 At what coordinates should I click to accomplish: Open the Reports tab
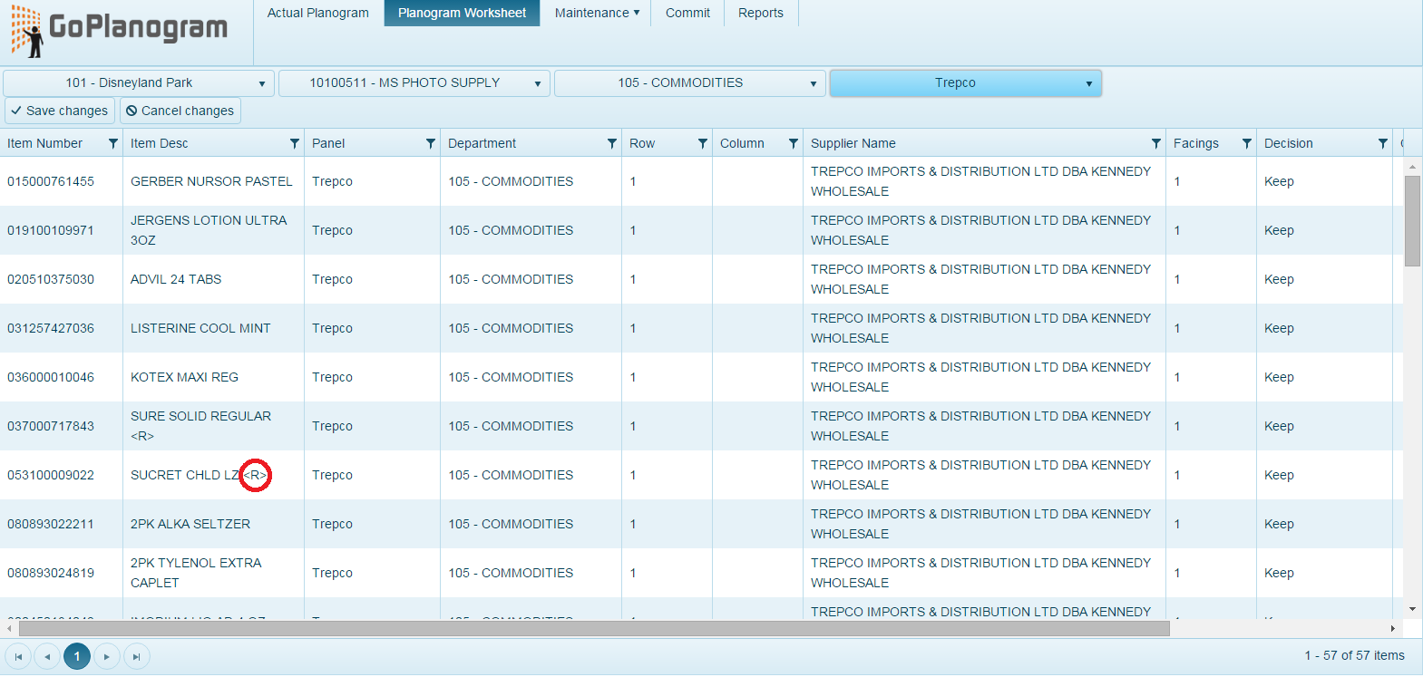(x=761, y=13)
